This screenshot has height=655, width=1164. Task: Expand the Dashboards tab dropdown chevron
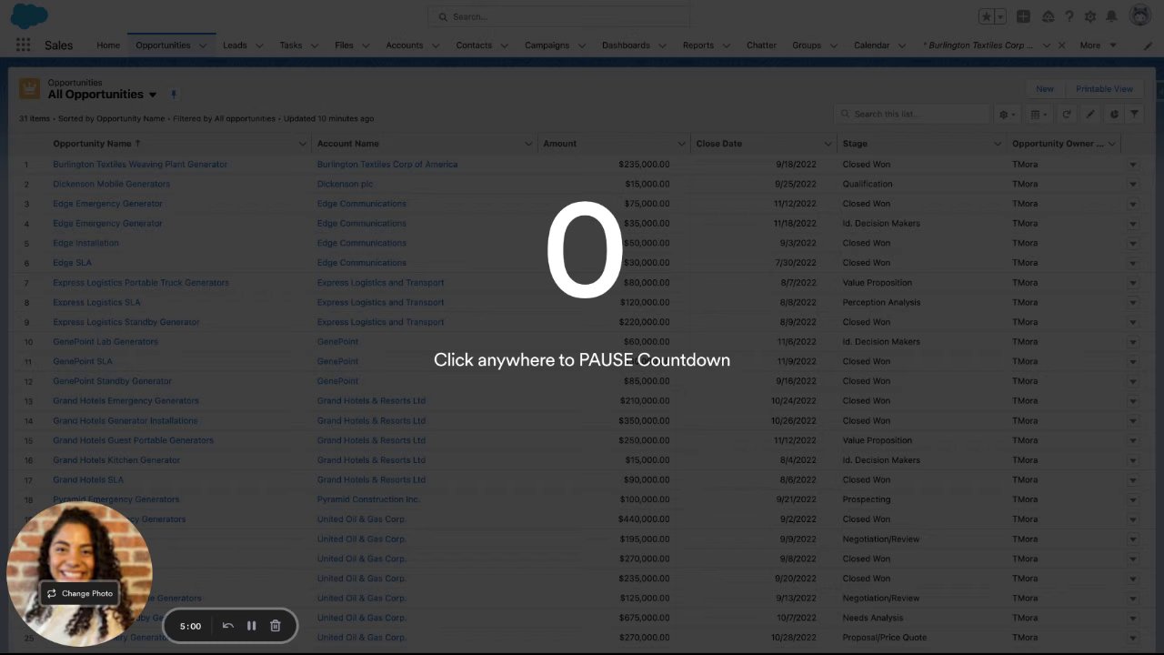(x=662, y=45)
